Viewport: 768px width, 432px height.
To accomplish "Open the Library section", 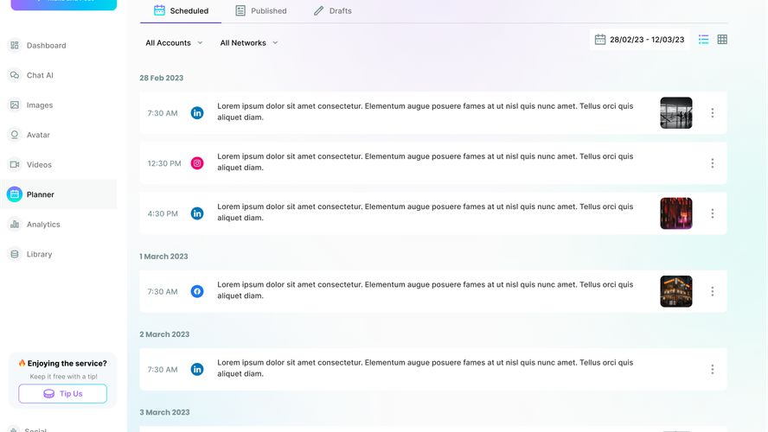I will click(x=39, y=255).
